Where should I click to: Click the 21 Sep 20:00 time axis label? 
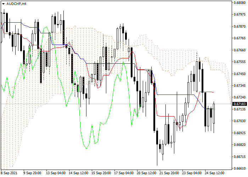coord(170,173)
